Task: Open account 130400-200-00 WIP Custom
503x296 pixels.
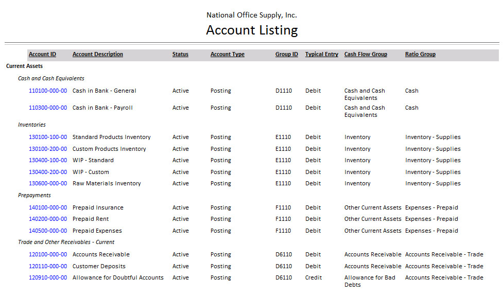Action: click(48, 172)
